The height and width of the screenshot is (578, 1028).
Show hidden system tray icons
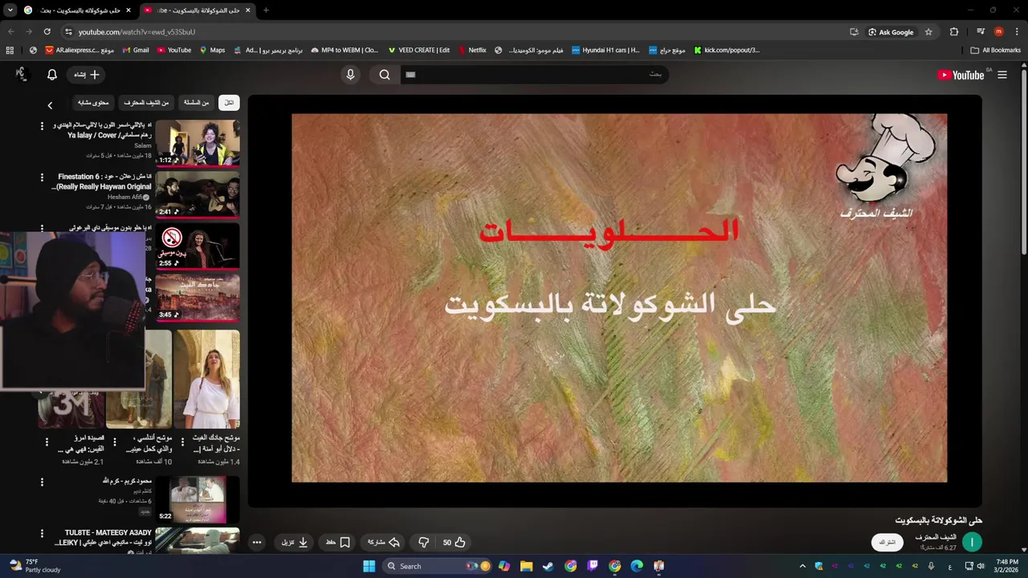[802, 566]
